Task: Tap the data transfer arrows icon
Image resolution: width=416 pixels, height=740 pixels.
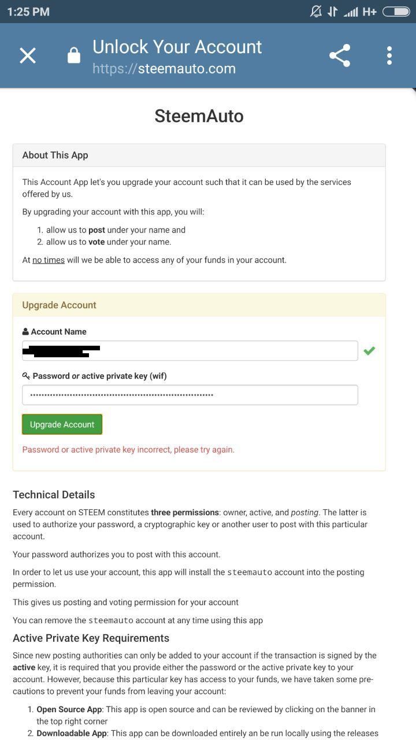Action: coord(332,12)
